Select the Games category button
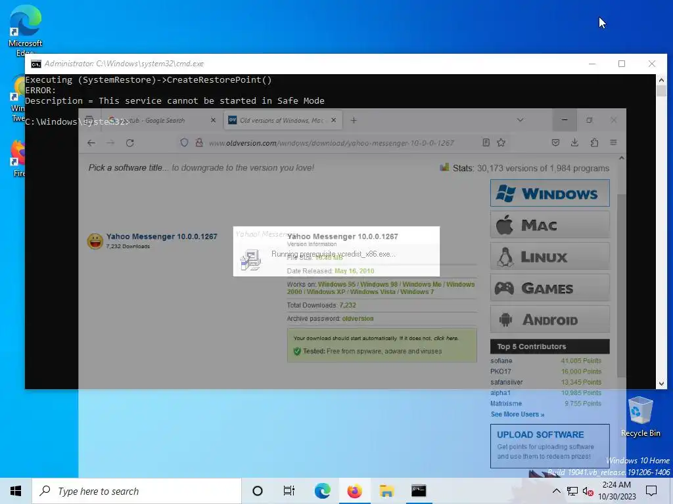This screenshot has height=504, width=673. click(x=550, y=288)
